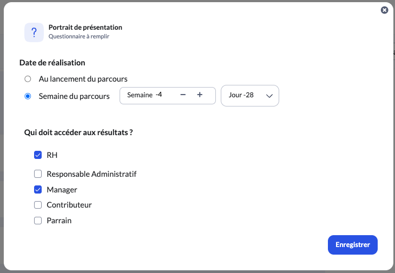Click the 'Portrait de présentation' title
This screenshot has height=273, width=395.
85,27
